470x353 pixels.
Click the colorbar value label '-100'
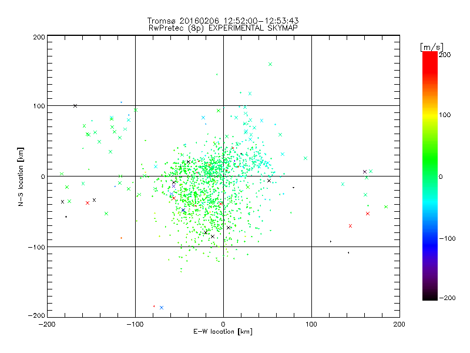point(447,238)
